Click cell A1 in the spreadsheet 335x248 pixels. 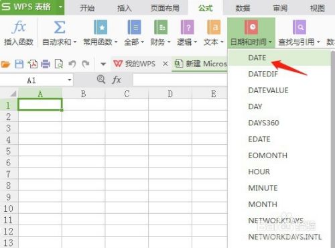(x=40, y=105)
